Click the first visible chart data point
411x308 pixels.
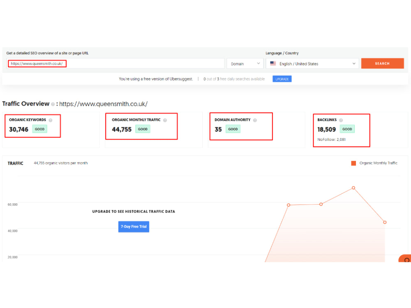[x=289, y=205]
